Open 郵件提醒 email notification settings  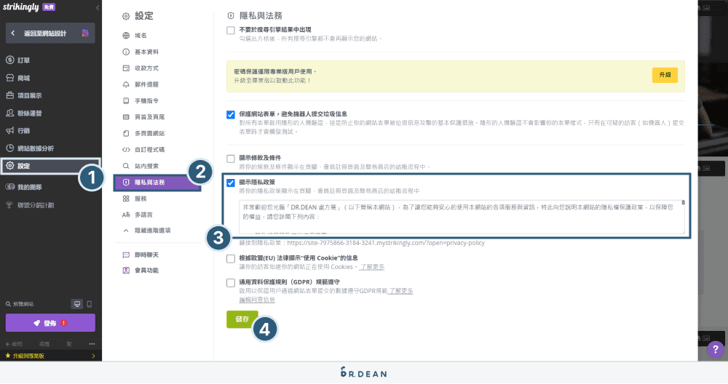pyautogui.click(x=141, y=84)
